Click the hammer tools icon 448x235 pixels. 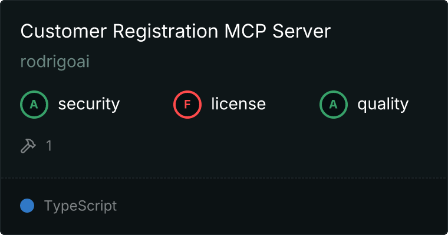click(x=28, y=146)
